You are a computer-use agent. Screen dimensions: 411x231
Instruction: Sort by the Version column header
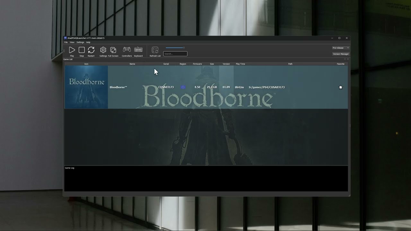pos(226,64)
